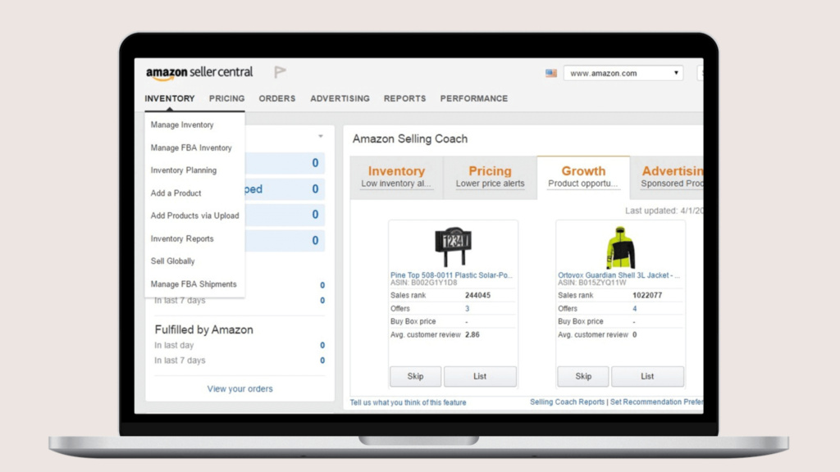
Task: Choose Add a Product menu entry
Action: pyautogui.click(x=176, y=193)
